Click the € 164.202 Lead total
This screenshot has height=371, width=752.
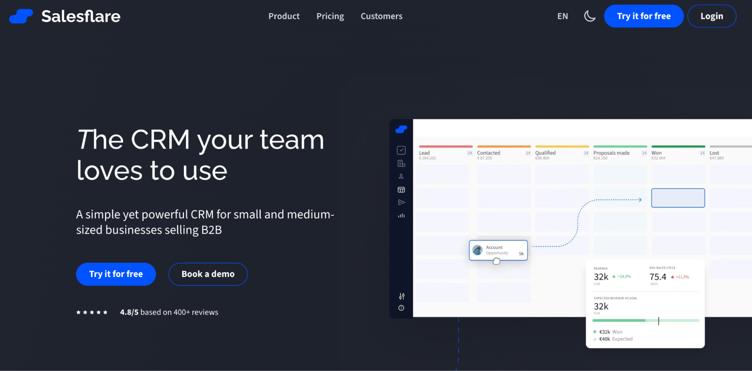pyautogui.click(x=427, y=158)
